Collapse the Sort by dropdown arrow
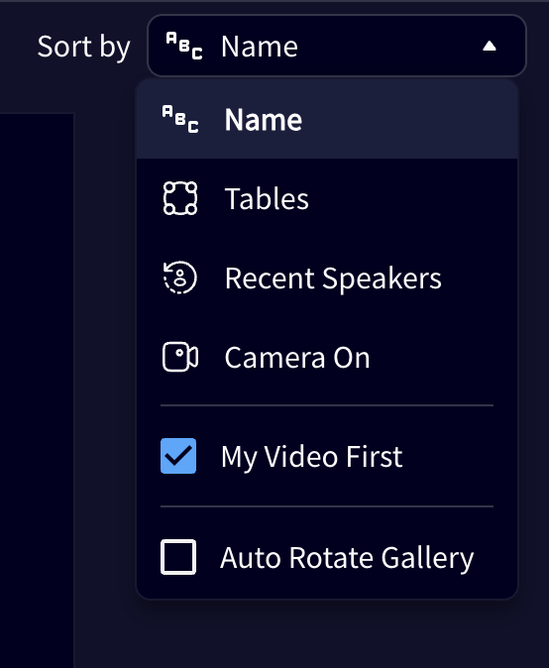This screenshot has height=668, width=549. (x=490, y=46)
